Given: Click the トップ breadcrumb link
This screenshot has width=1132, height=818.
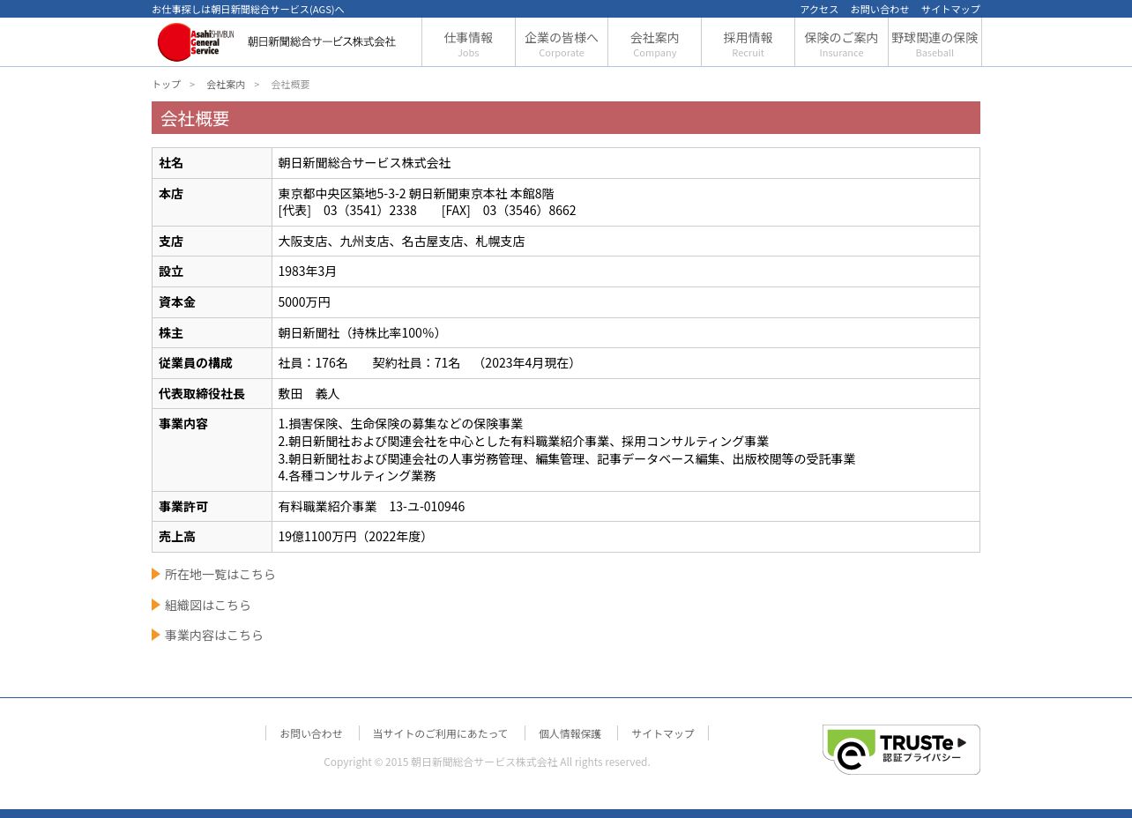Looking at the screenshot, I should [166, 85].
